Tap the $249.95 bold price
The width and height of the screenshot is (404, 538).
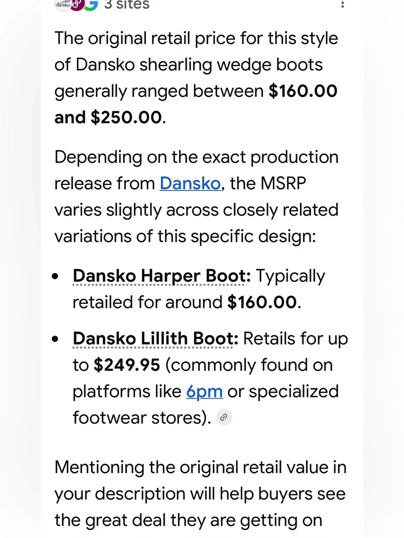point(127,365)
